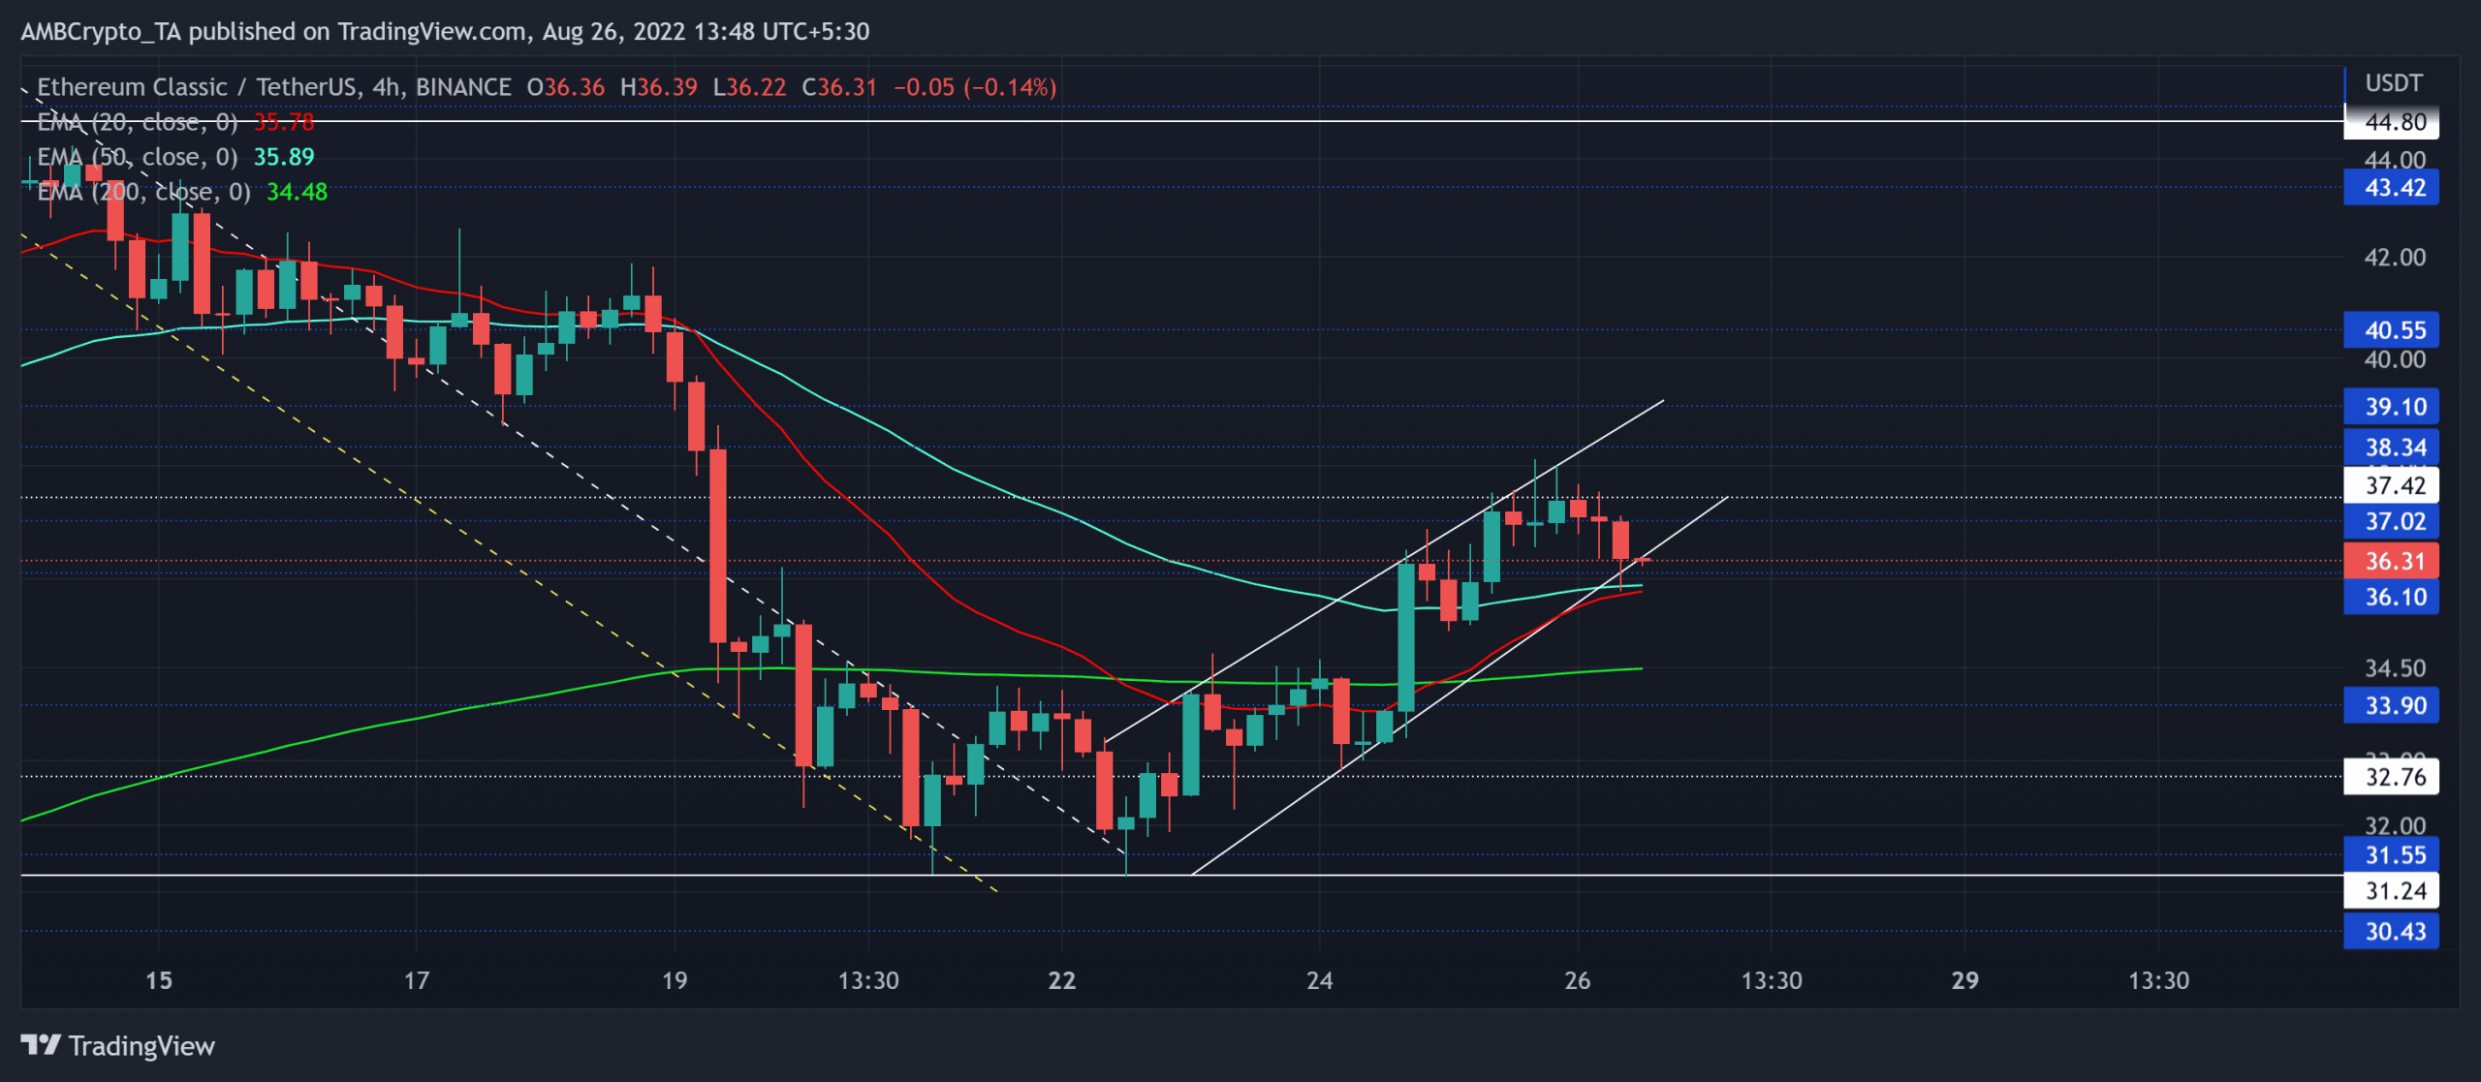Click the 31.55 blue price label
Image resolution: width=2481 pixels, height=1082 pixels.
pos(2391,855)
